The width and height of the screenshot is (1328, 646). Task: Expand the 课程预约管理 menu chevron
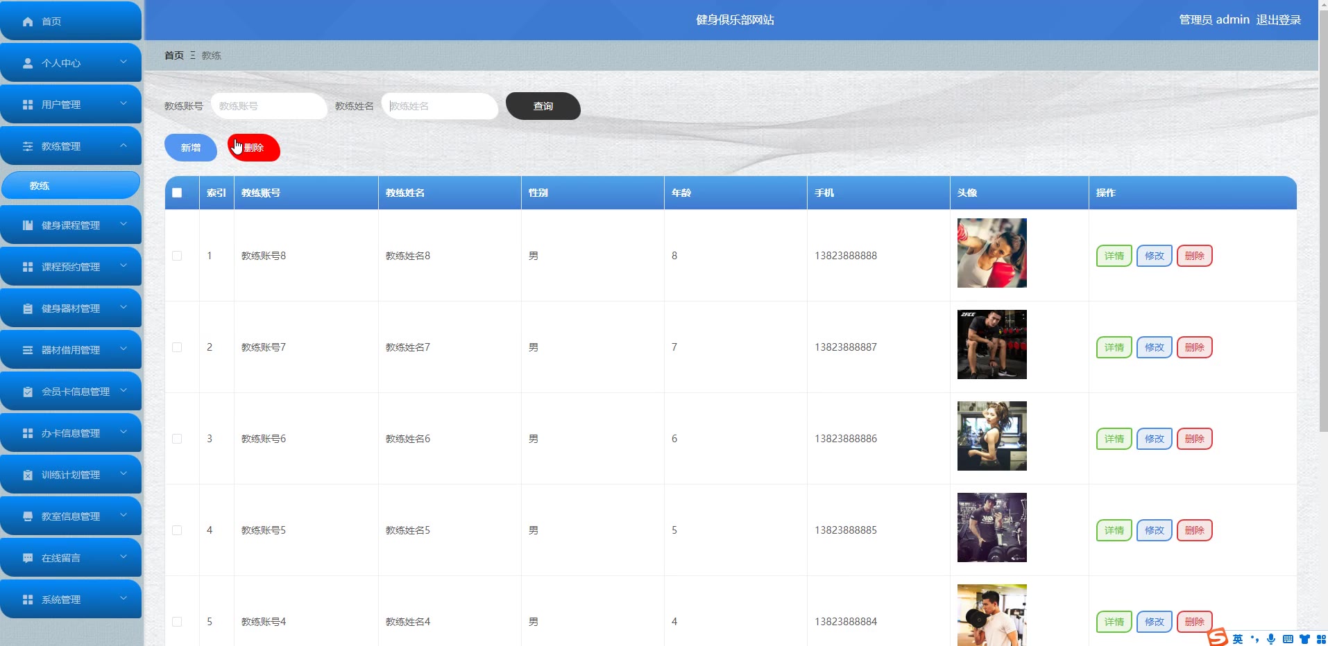click(124, 265)
